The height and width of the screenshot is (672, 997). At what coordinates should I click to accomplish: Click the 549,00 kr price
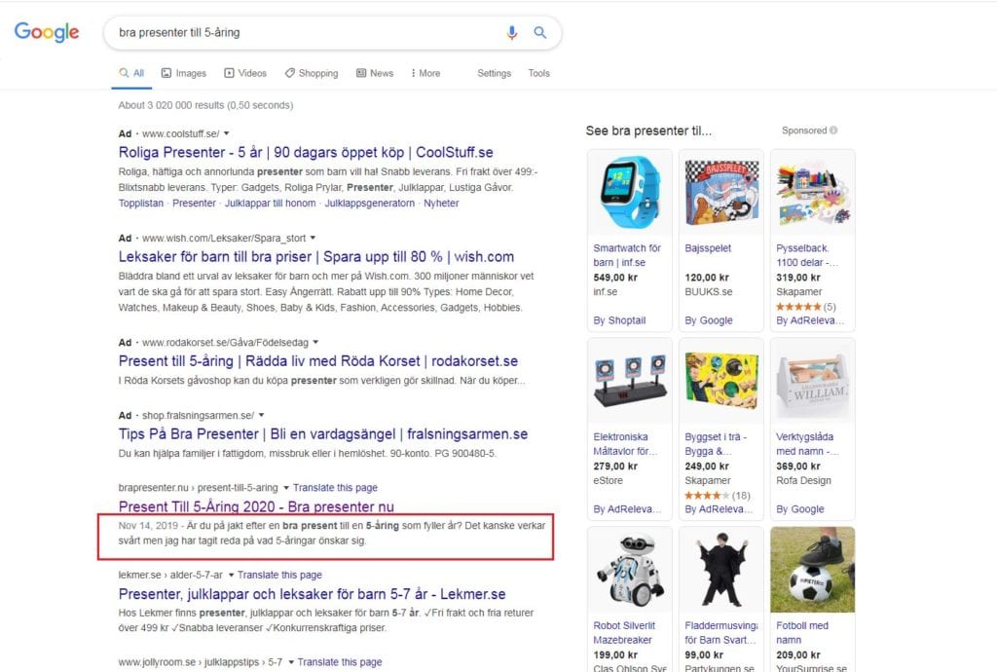tap(615, 278)
